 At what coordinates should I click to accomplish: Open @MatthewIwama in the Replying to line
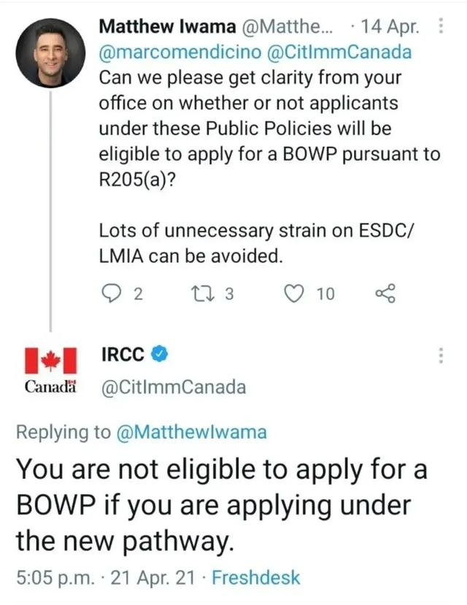191,432
